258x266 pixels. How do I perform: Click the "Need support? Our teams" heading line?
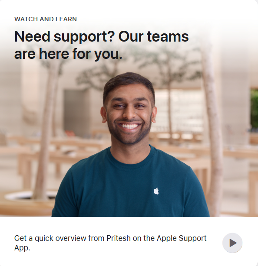(x=102, y=36)
